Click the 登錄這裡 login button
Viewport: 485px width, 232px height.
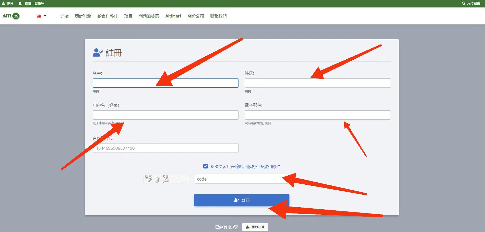pyautogui.click(x=255, y=227)
